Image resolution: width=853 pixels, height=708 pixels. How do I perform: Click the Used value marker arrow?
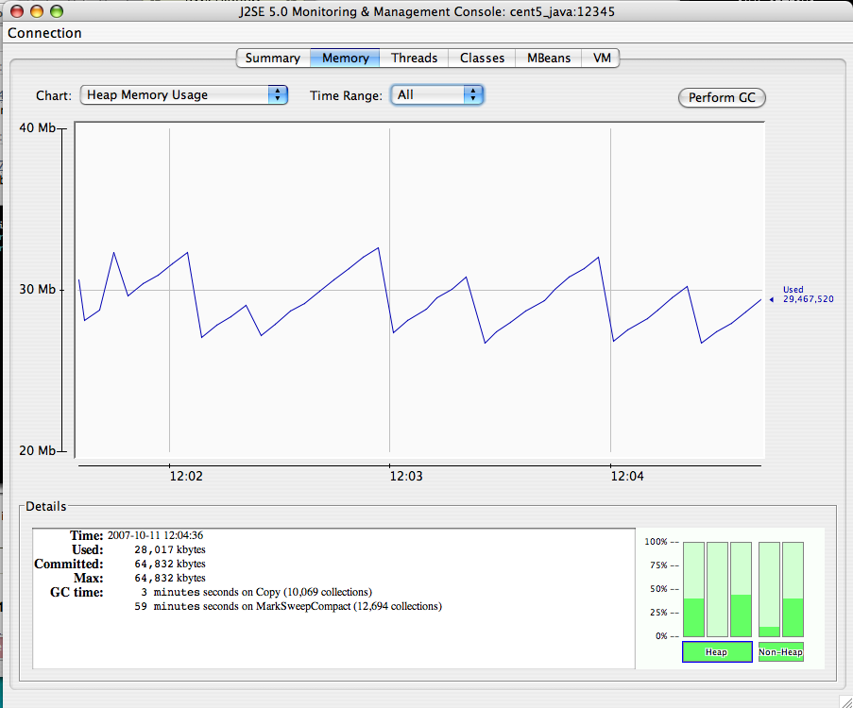[772, 299]
